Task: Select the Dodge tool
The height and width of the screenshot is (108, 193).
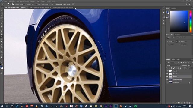Action: coord(2,44)
